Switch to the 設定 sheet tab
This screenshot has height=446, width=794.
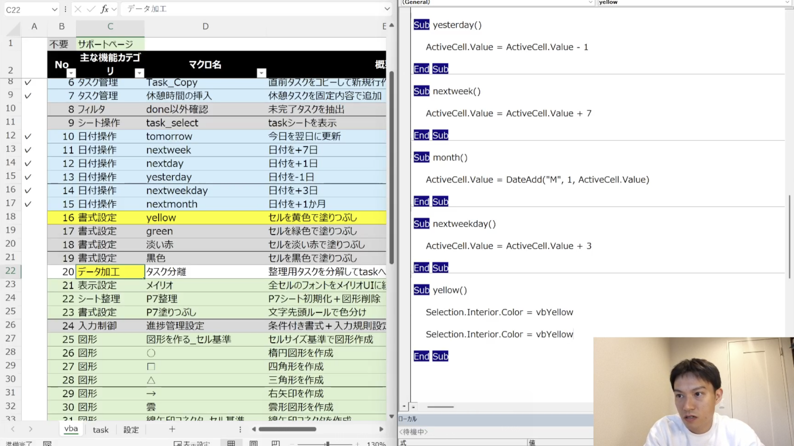(131, 430)
